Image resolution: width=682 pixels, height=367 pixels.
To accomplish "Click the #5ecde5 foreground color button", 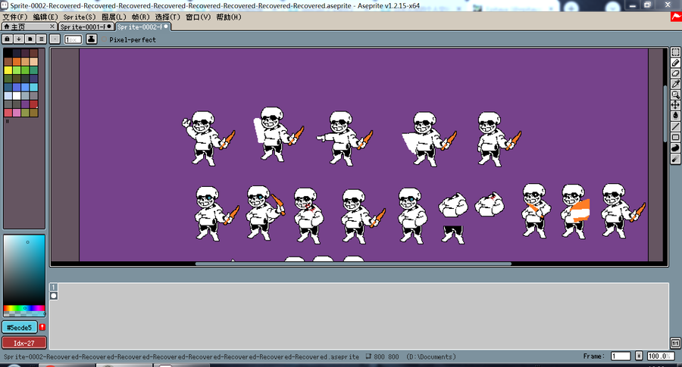I will [20, 328].
